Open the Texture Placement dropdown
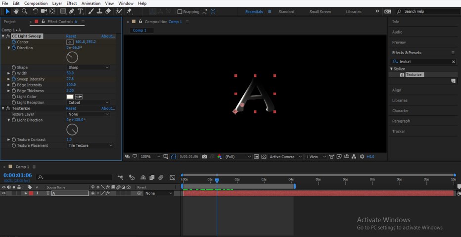The height and width of the screenshot is (237, 461). 90,146
